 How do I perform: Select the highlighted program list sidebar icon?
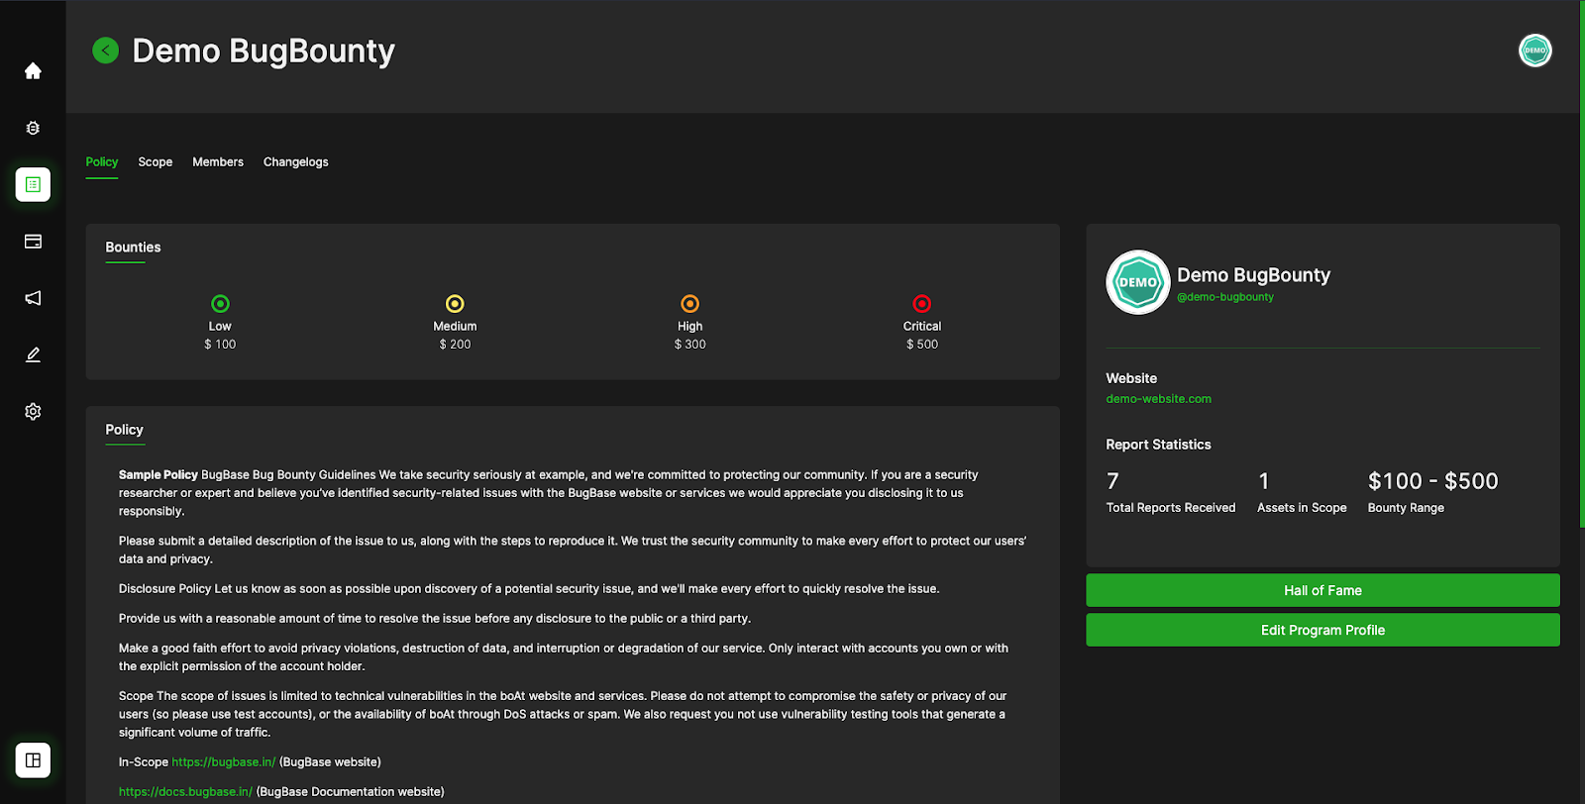(x=33, y=184)
